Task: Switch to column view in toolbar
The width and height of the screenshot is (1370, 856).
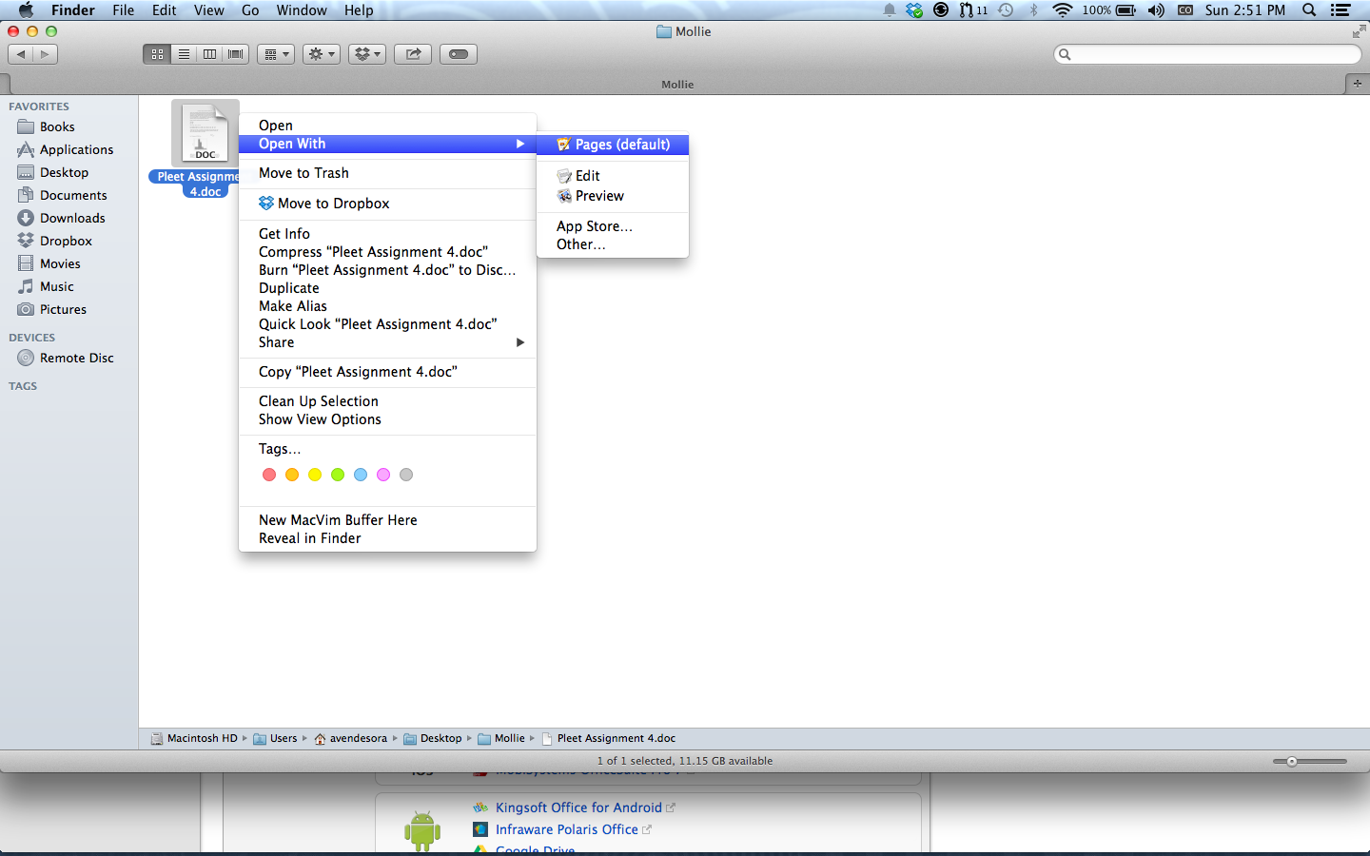Action: [209, 54]
